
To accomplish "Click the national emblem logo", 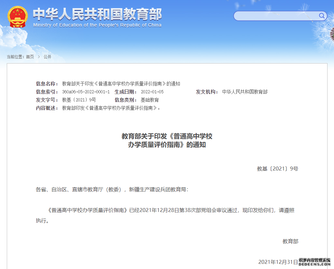I will tap(17, 17).
